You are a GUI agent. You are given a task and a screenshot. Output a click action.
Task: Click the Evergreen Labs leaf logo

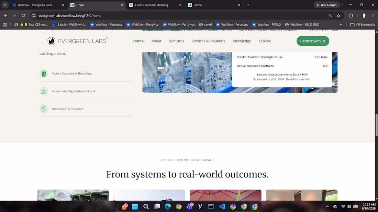click(77, 41)
